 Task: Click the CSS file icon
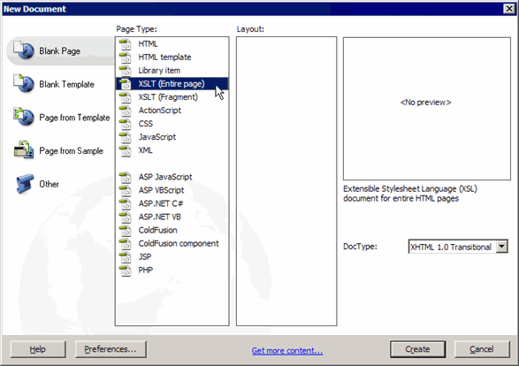coord(126,124)
